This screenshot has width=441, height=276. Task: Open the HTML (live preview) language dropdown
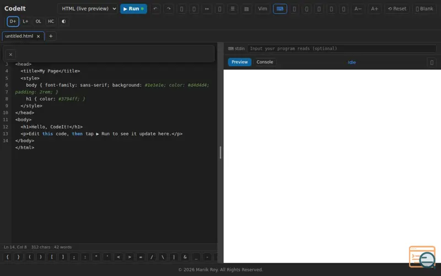click(88, 9)
